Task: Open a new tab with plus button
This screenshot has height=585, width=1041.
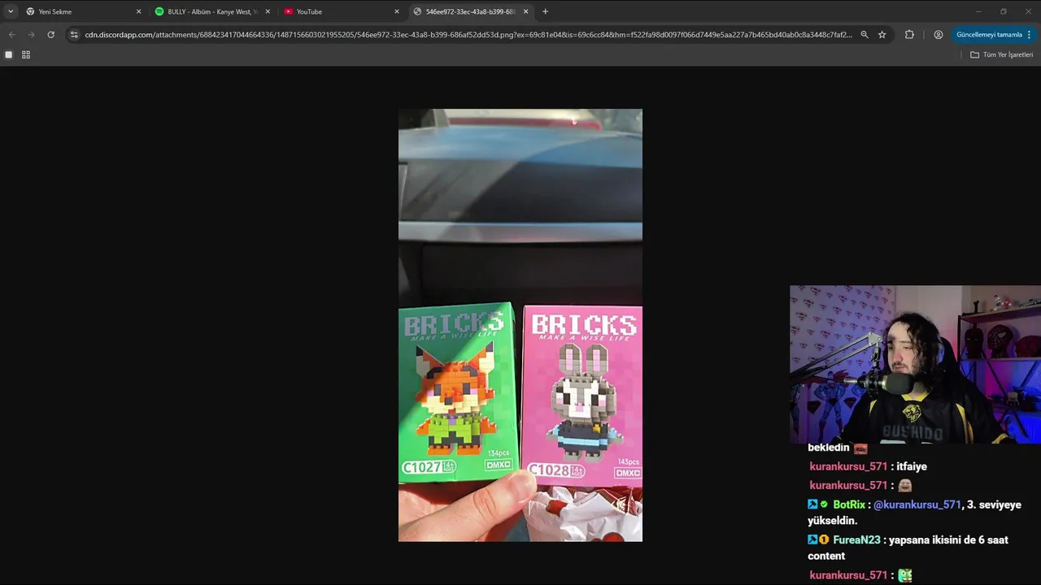Action: point(545,11)
